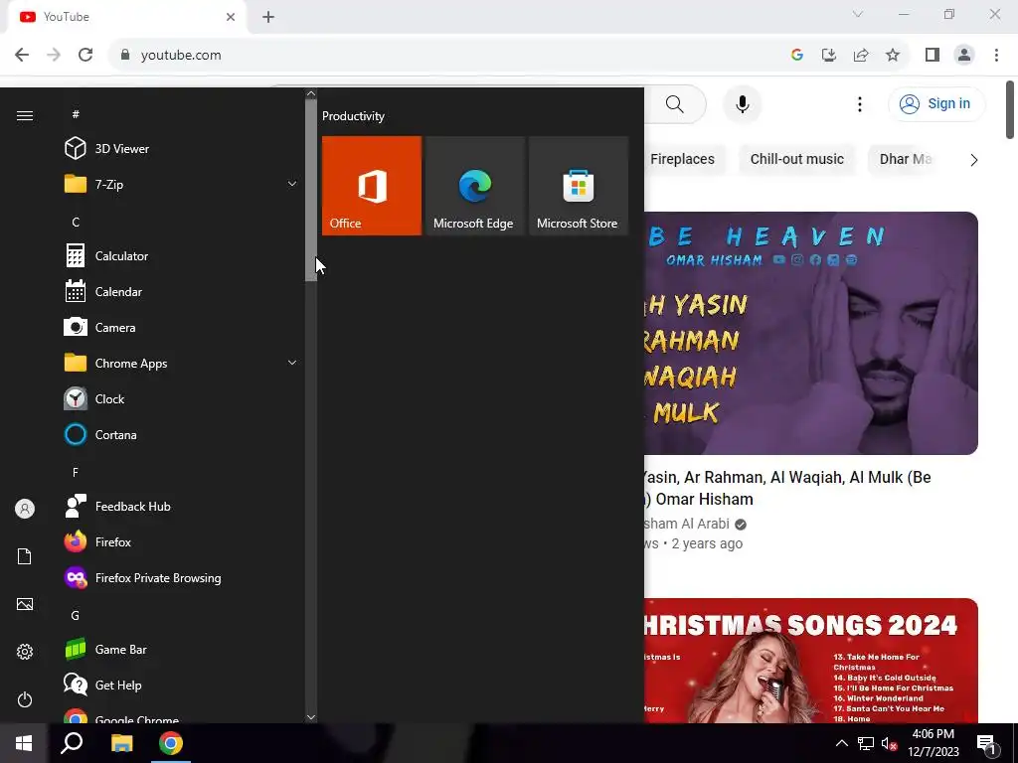
Task: Open the Christmas Songs 2024 thumbnail
Action: 811,661
